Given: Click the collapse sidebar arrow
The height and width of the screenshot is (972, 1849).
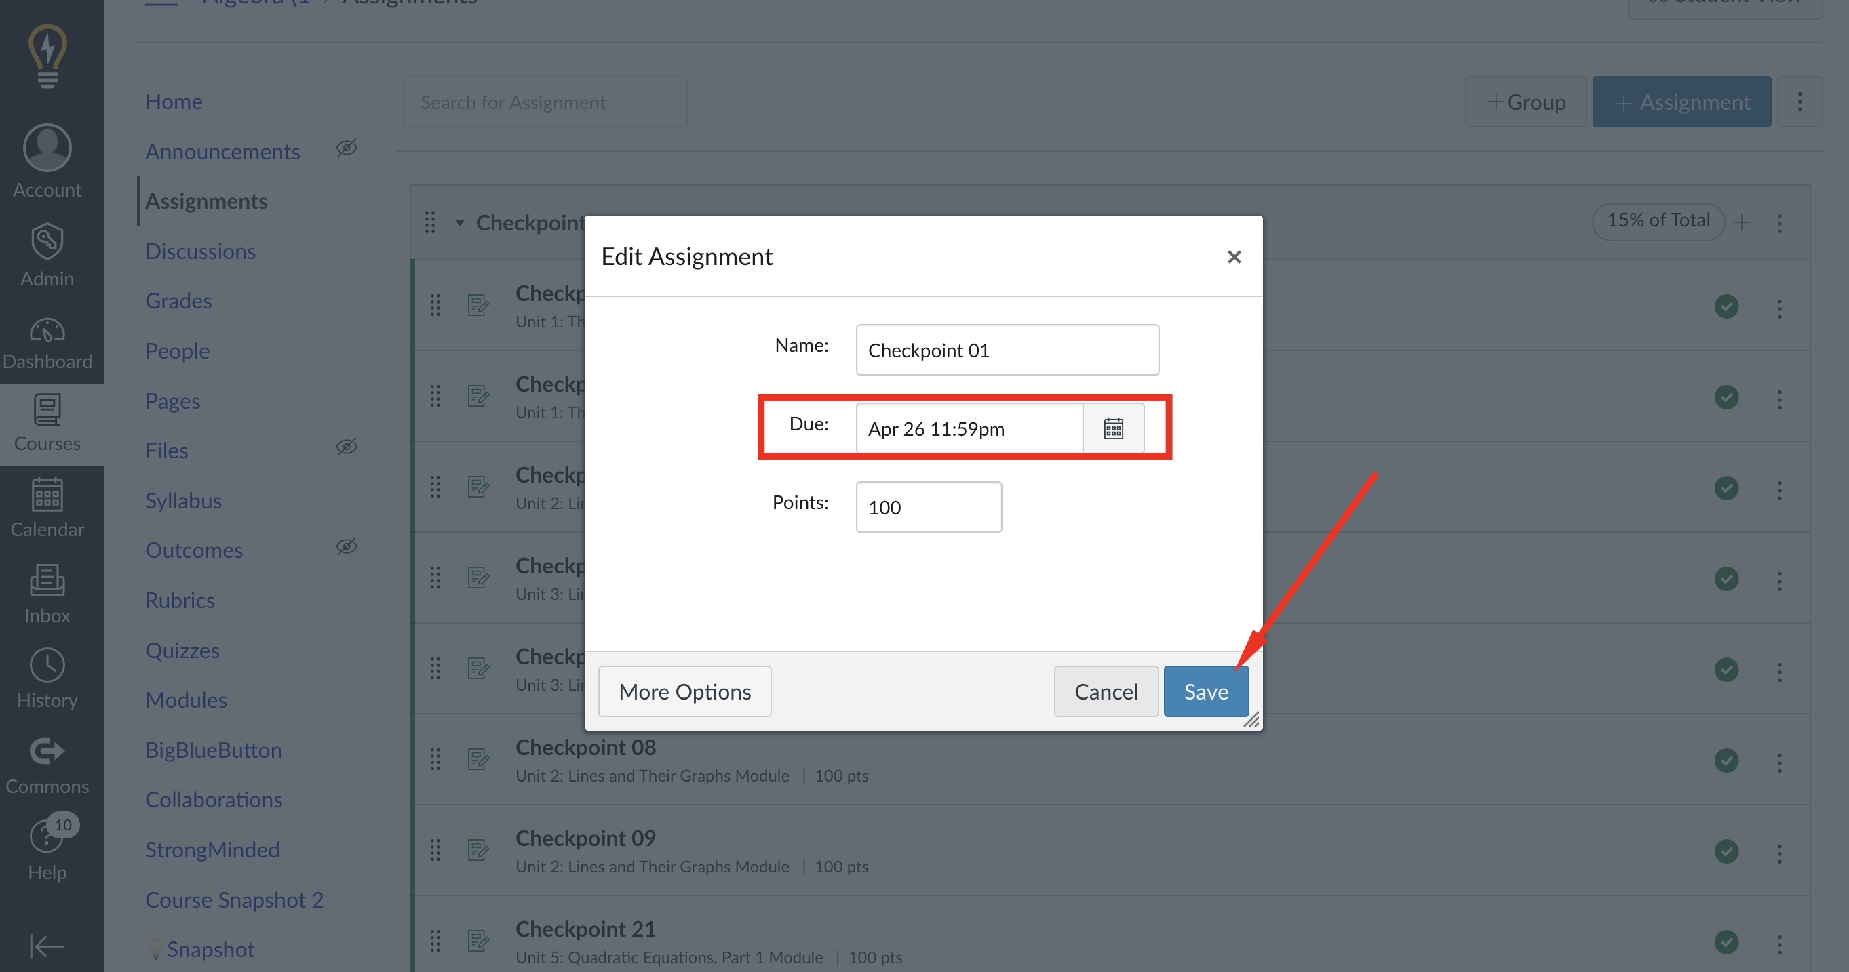Looking at the screenshot, I should click(x=47, y=946).
